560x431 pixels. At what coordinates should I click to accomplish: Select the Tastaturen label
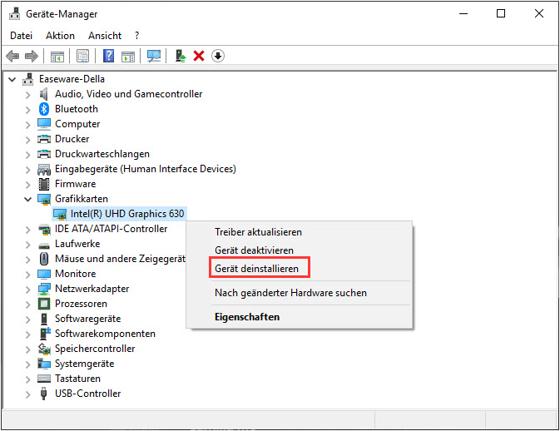(77, 379)
